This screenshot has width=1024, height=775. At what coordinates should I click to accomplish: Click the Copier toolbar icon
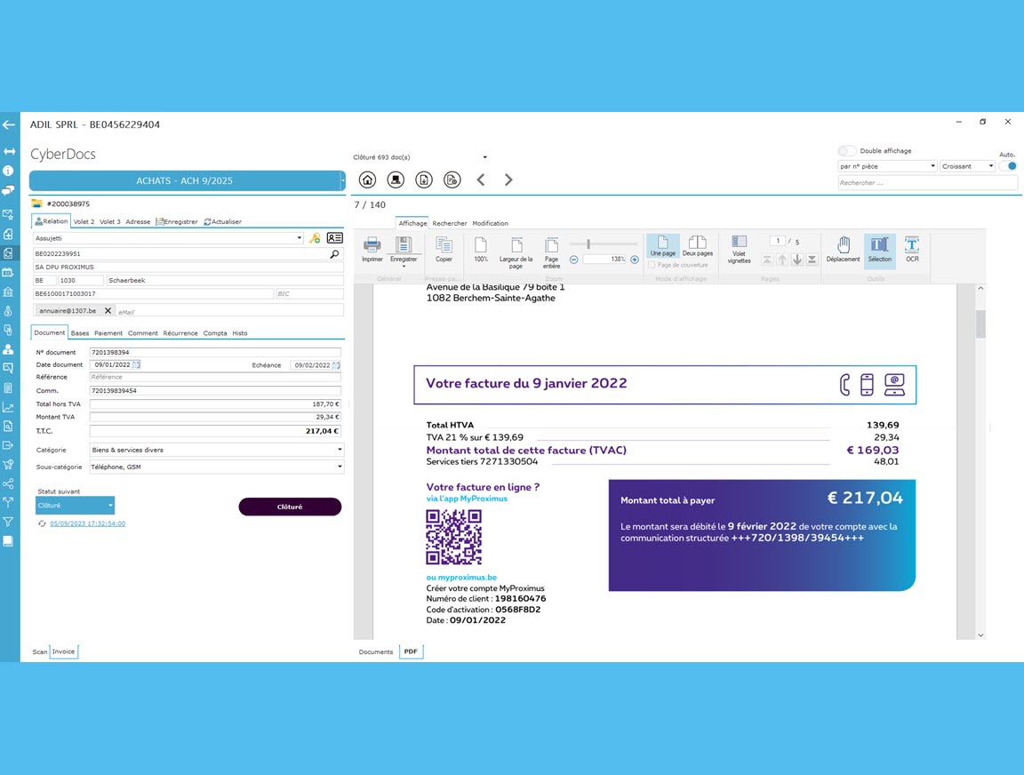(x=444, y=250)
